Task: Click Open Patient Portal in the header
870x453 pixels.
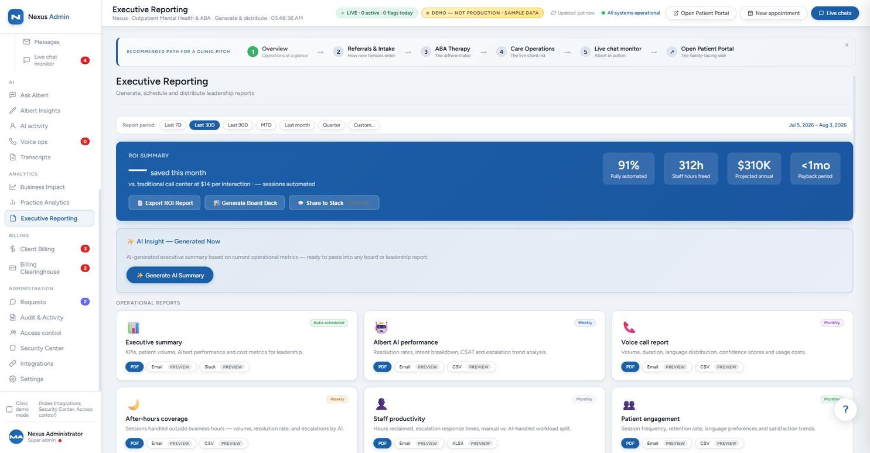Action: (701, 13)
